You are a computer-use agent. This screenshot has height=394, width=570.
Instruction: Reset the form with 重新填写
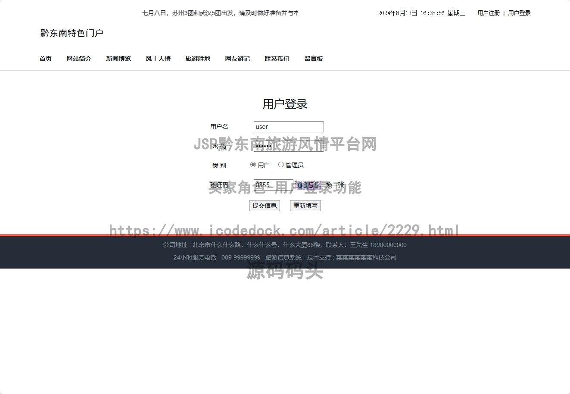click(x=305, y=206)
